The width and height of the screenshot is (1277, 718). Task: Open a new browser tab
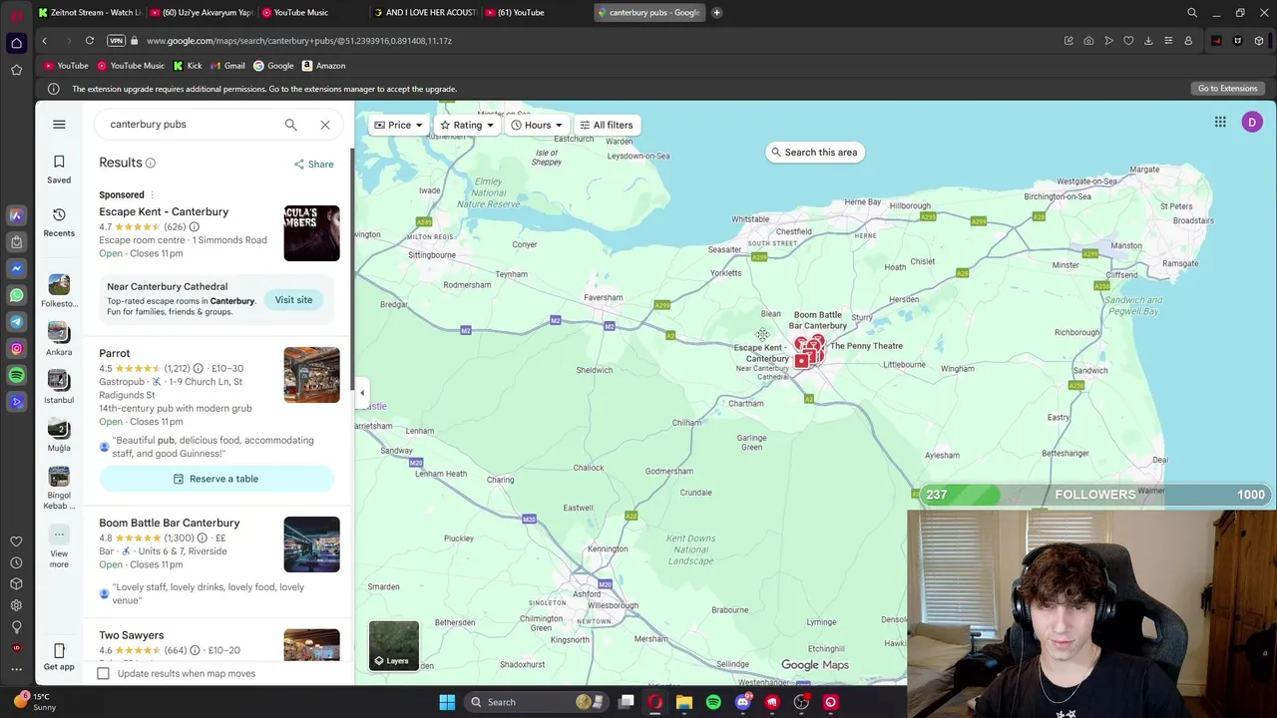(716, 13)
